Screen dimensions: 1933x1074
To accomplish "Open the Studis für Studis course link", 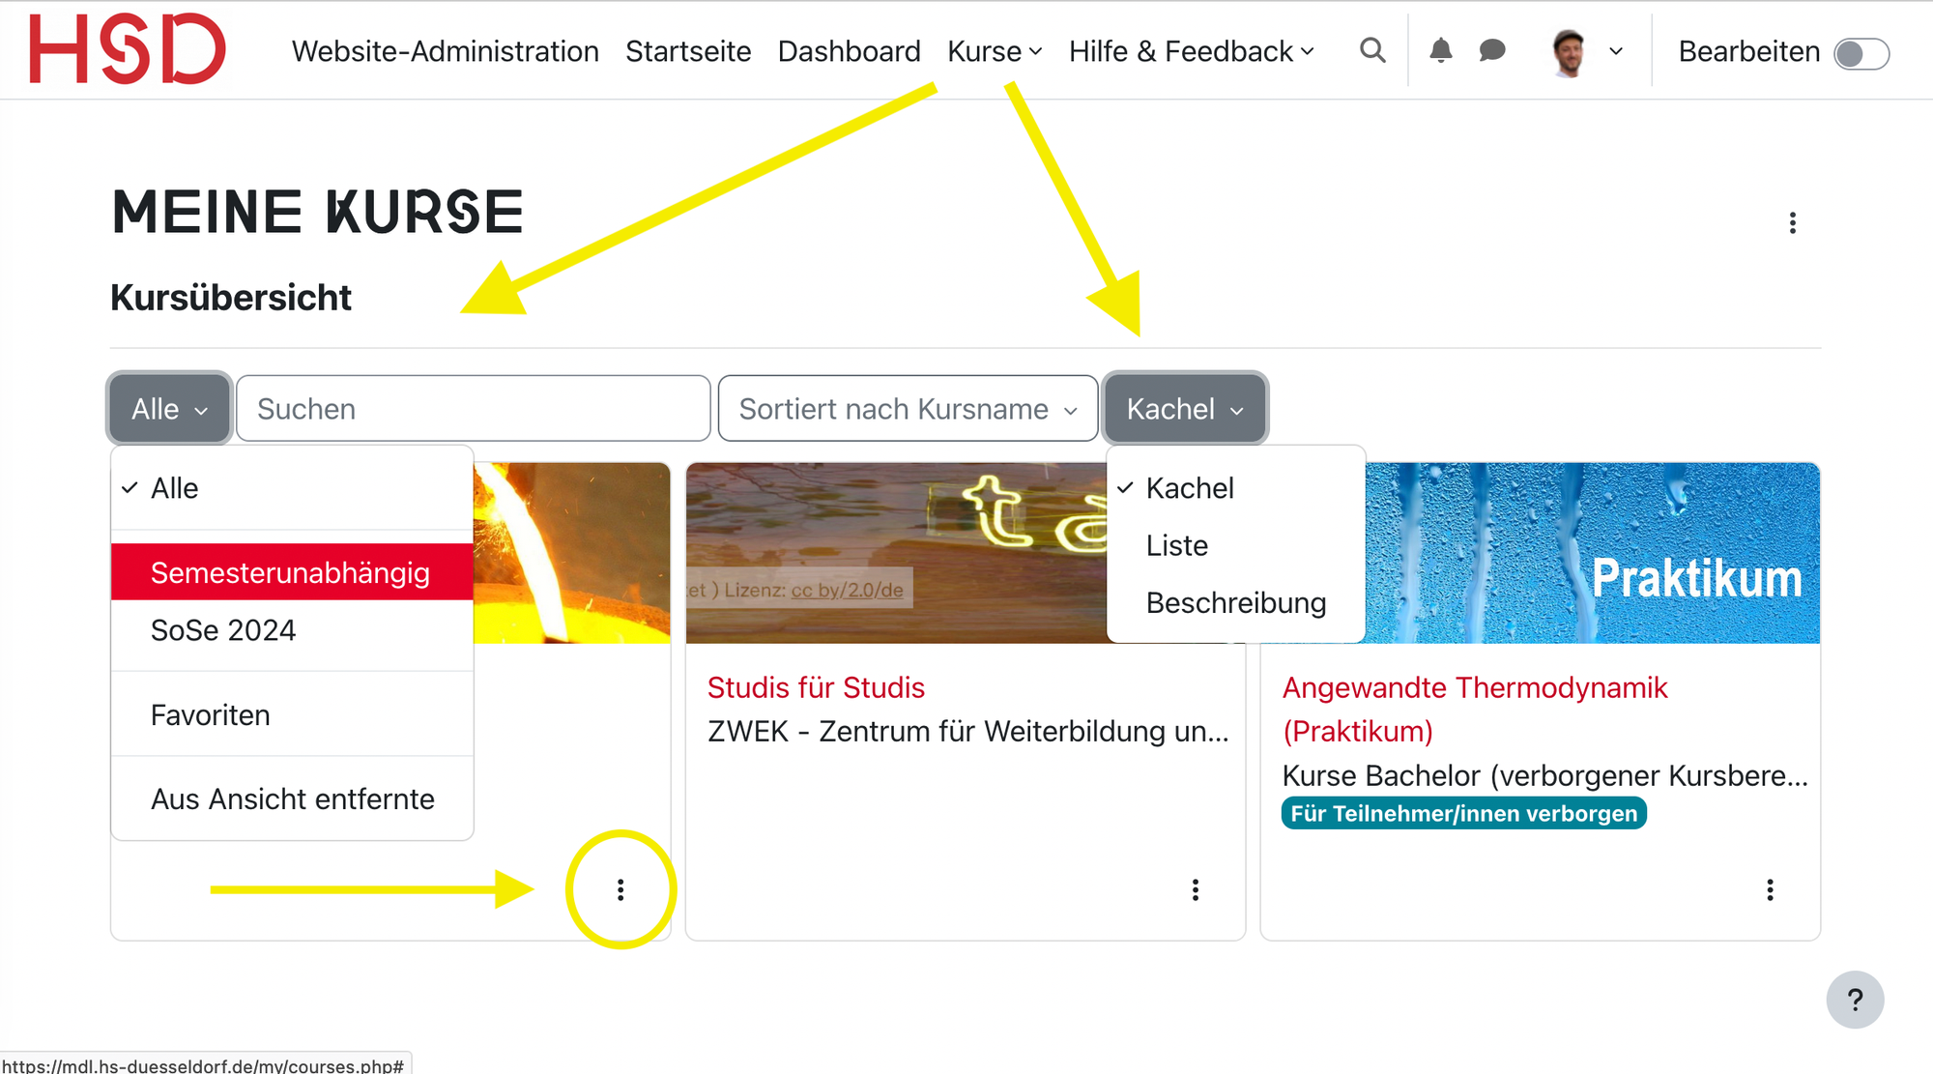I will coord(816,687).
